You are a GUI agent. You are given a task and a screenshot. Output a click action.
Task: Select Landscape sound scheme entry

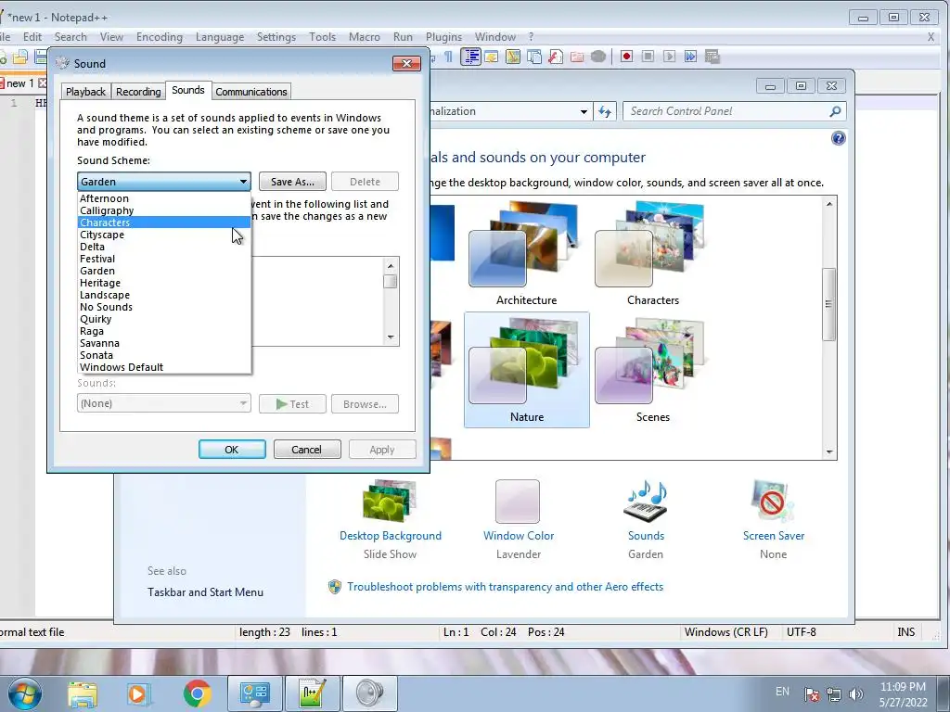pyautogui.click(x=164, y=295)
